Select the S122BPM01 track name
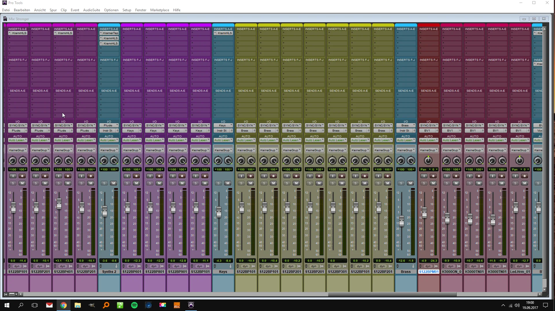 click(x=429, y=272)
